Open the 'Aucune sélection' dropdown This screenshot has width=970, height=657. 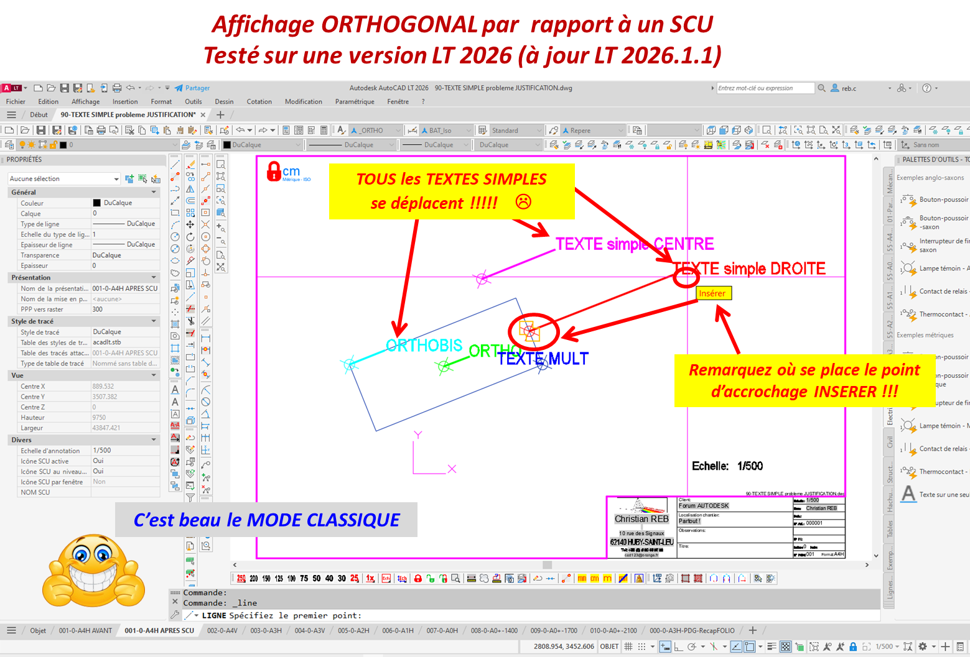(x=116, y=179)
